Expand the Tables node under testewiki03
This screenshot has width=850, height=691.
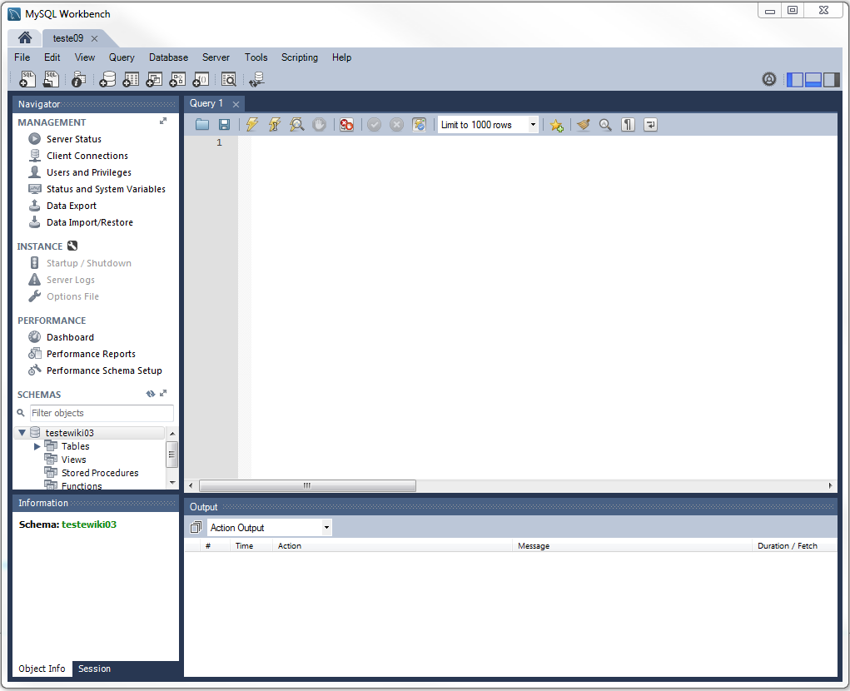click(37, 445)
